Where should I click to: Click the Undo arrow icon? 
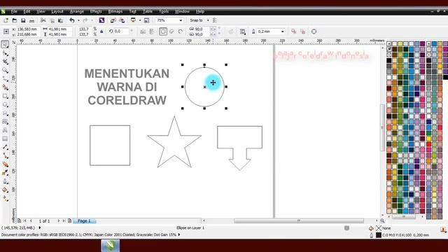coord(72,20)
